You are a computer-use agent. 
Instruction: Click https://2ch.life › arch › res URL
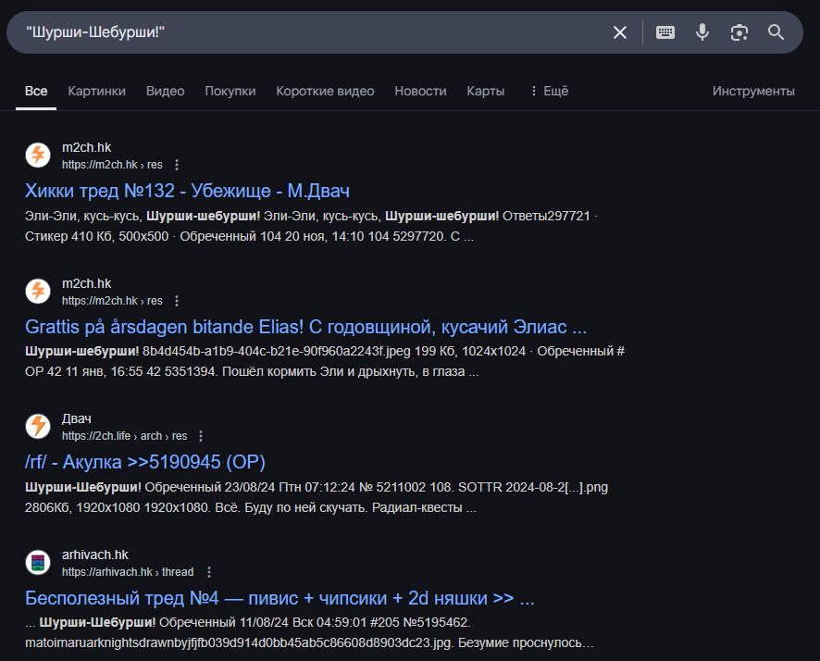[124, 436]
